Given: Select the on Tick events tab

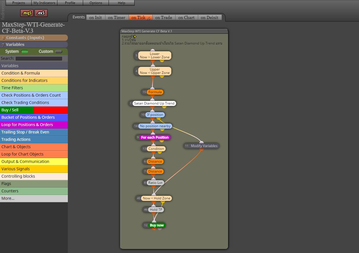Looking at the screenshot, I should coord(140,18).
